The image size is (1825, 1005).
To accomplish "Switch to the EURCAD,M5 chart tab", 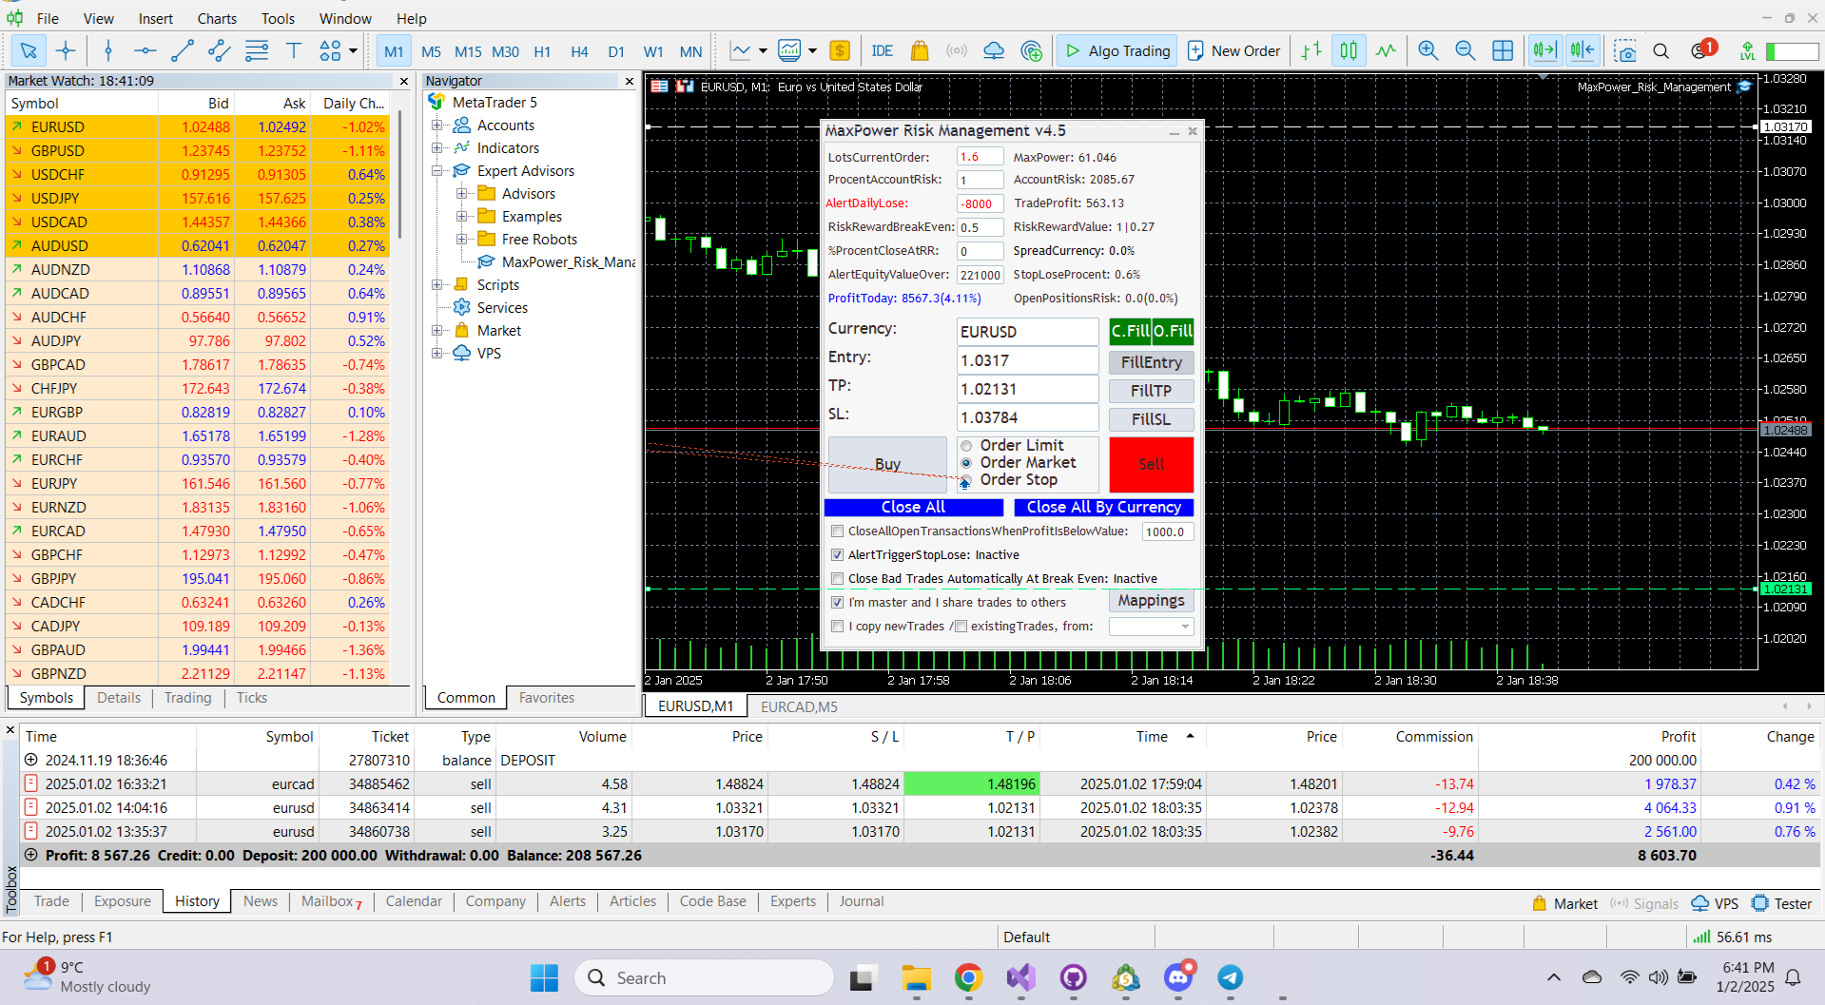I will click(x=799, y=706).
